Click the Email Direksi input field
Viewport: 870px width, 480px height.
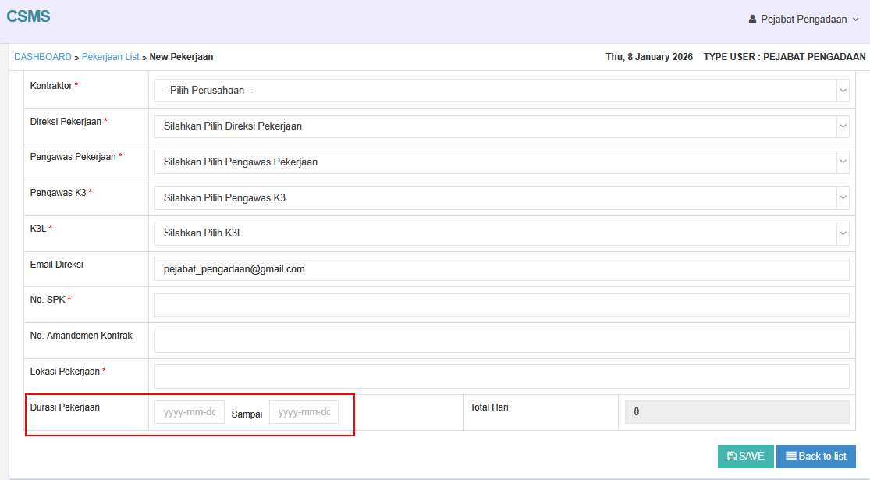click(501, 269)
